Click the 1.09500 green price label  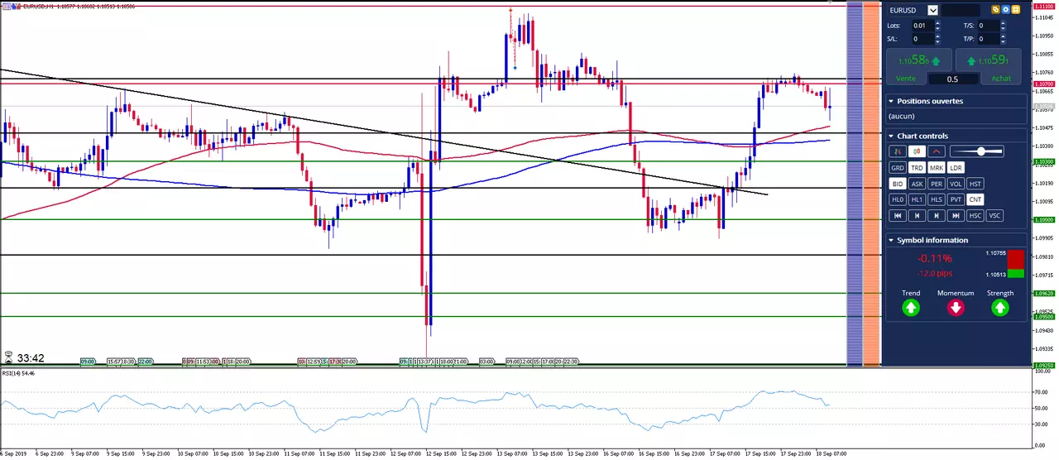pyautogui.click(x=1043, y=316)
